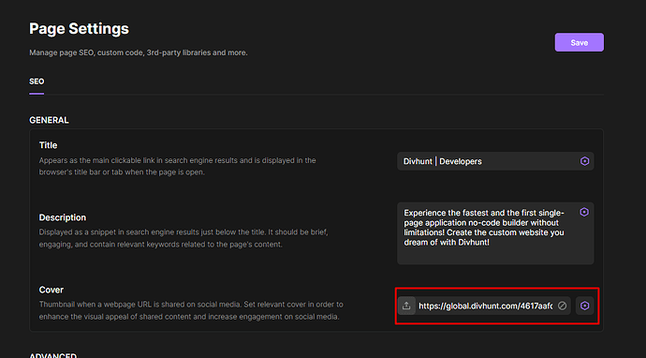Open dynamic value icon in Description box
Viewport: 646px width, 358px height.
click(584, 212)
